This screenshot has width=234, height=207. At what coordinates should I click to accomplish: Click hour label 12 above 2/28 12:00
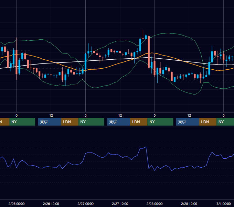(189, 116)
